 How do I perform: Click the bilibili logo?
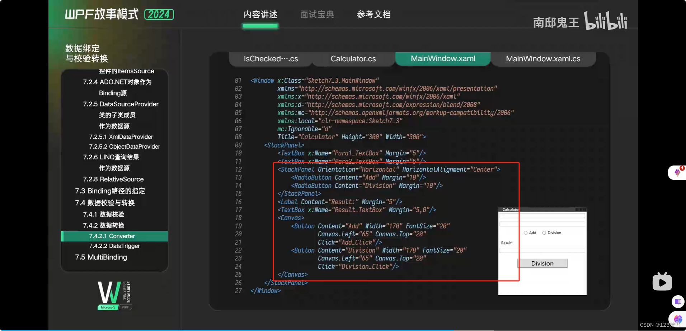coord(605,20)
